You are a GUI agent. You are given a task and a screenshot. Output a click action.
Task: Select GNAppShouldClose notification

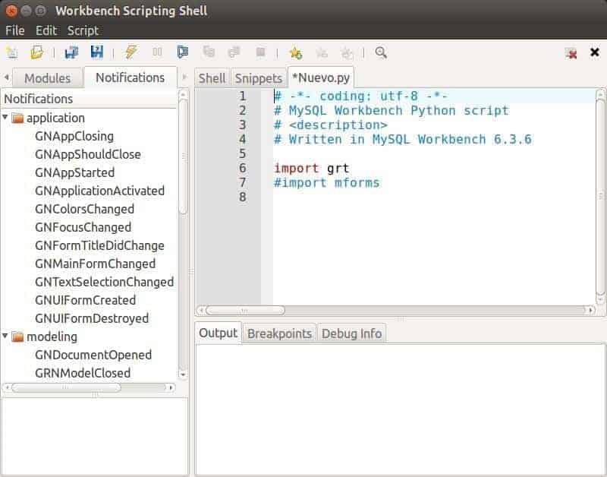[88, 154]
